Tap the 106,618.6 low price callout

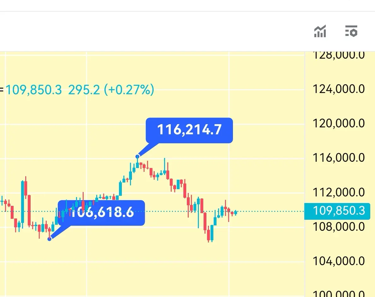(x=101, y=213)
